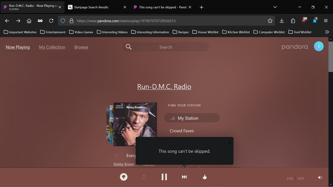The image size is (333, 187).
Task: Open the user profile avatar menu
Action: (x=319, y=47)
